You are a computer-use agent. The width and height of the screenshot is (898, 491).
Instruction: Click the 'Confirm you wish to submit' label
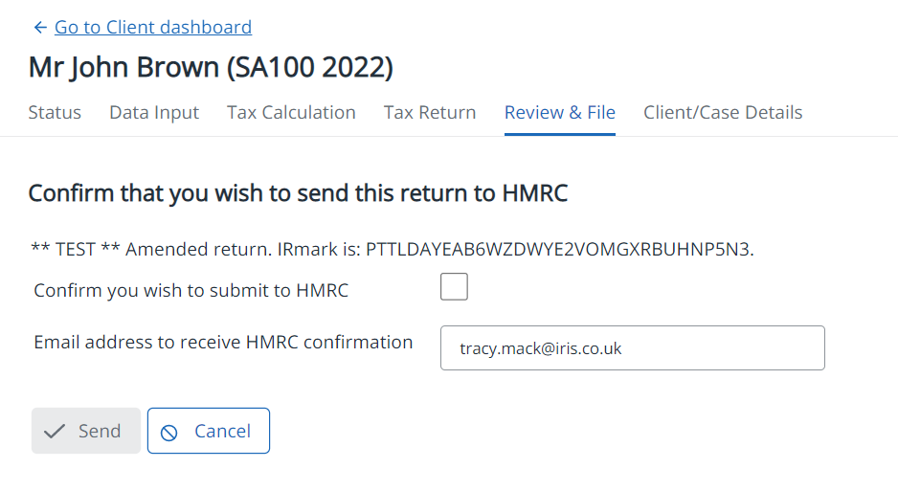[x=191, y=290]
